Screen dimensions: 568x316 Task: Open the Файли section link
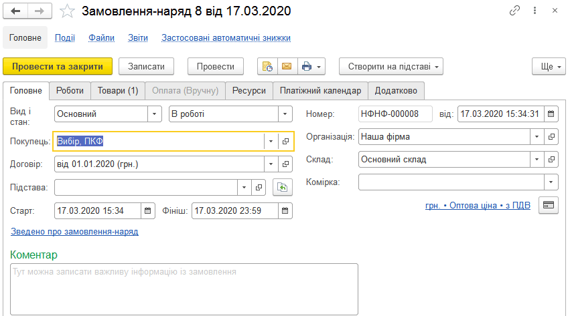click(x=101, y=37)
